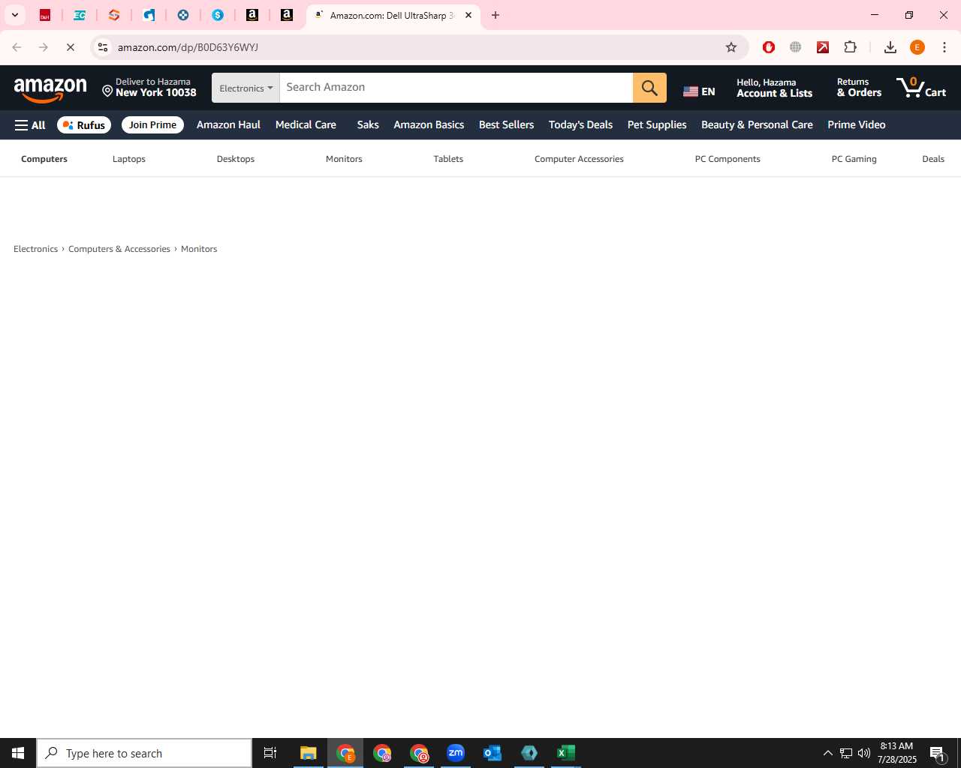The image size is (961, 768).
Task: Click the Join Prime button
Action: [152, 124]
